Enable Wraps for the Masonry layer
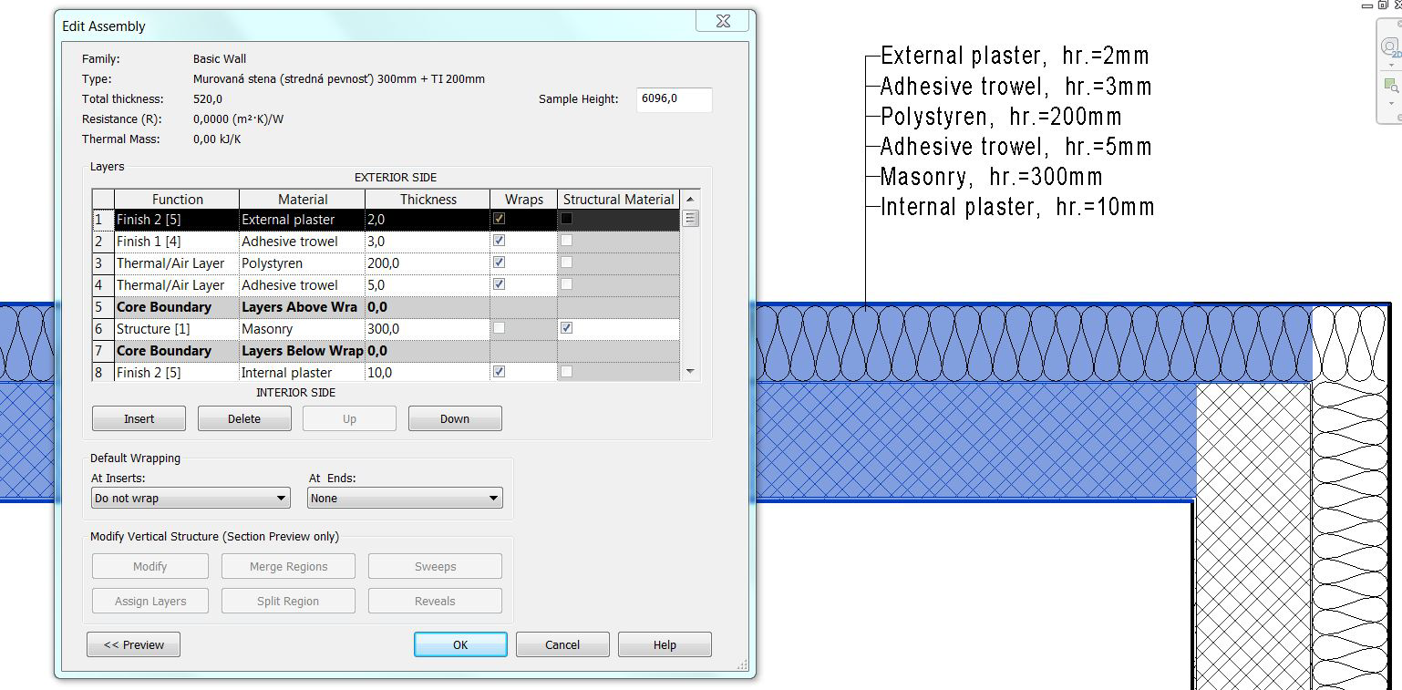Viewport: 1402px width, 690px height. tap(499, 328)
